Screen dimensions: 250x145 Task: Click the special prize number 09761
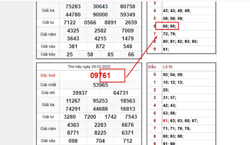click(100, 76)
